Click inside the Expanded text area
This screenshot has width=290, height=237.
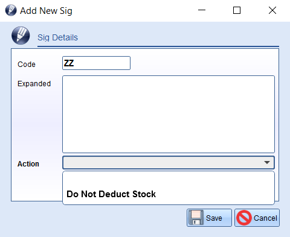pyautogui.click(x=169, y=114)
